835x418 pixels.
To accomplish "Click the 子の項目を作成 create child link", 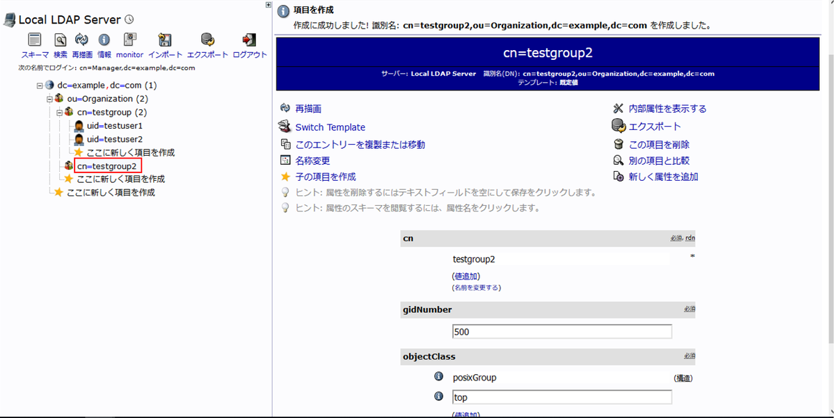I will tap(325, 177).
